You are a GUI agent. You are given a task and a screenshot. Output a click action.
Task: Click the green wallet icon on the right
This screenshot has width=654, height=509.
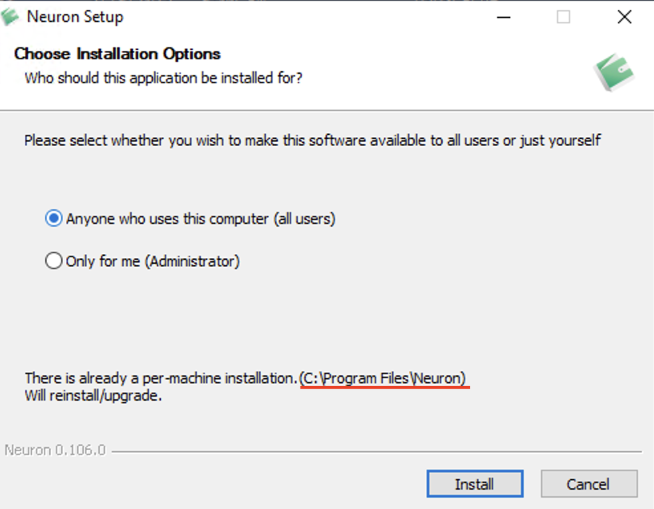coord(613,72)
